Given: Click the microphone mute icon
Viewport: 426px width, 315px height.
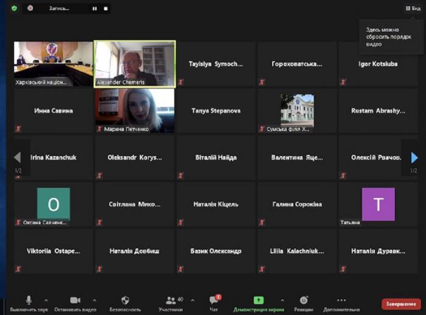Looking at the screenshot, I should pos(28,300).
